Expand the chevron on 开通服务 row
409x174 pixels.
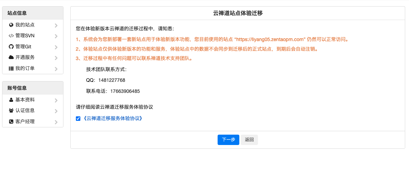coord(56,58)
